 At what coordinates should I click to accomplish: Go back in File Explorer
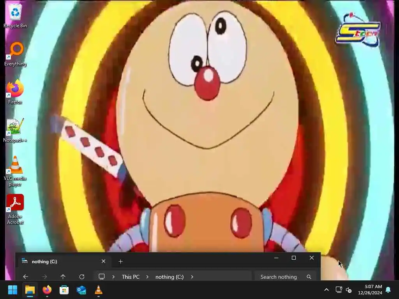tap(25, 277)
